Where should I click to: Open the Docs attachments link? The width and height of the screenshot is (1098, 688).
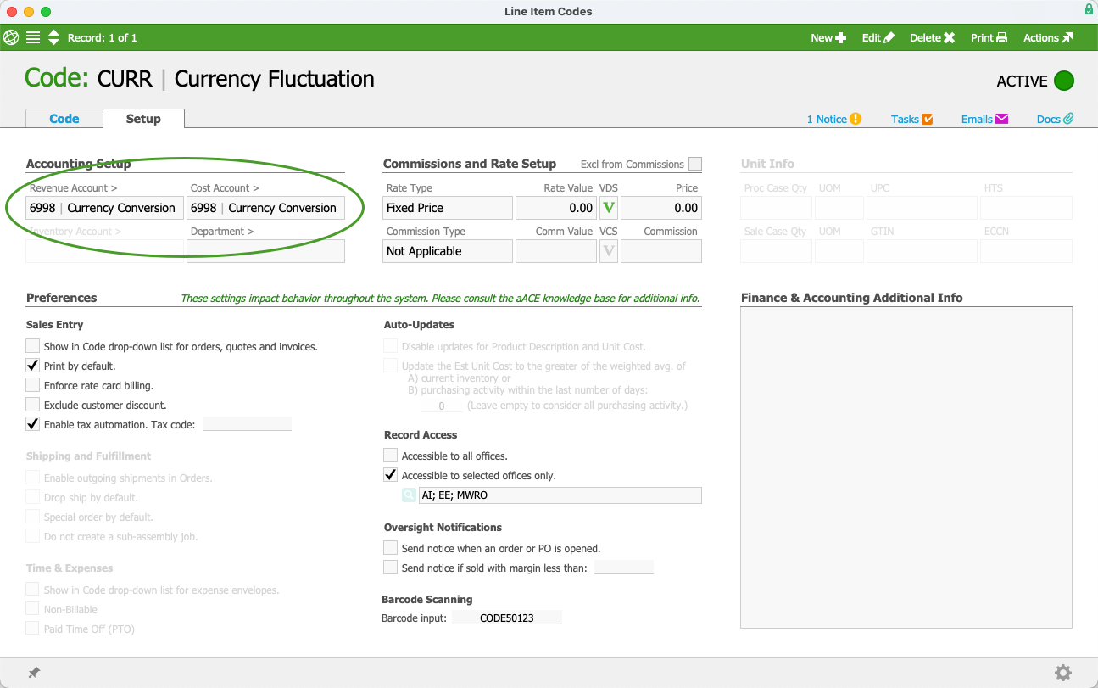tap(1056, 120)
